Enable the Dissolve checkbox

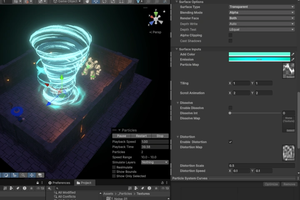pyautogui.click(x=230, y=108)
